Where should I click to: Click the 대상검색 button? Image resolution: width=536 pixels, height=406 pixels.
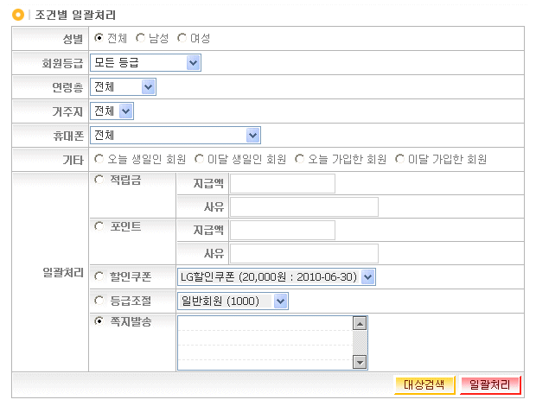pos(424,385)
